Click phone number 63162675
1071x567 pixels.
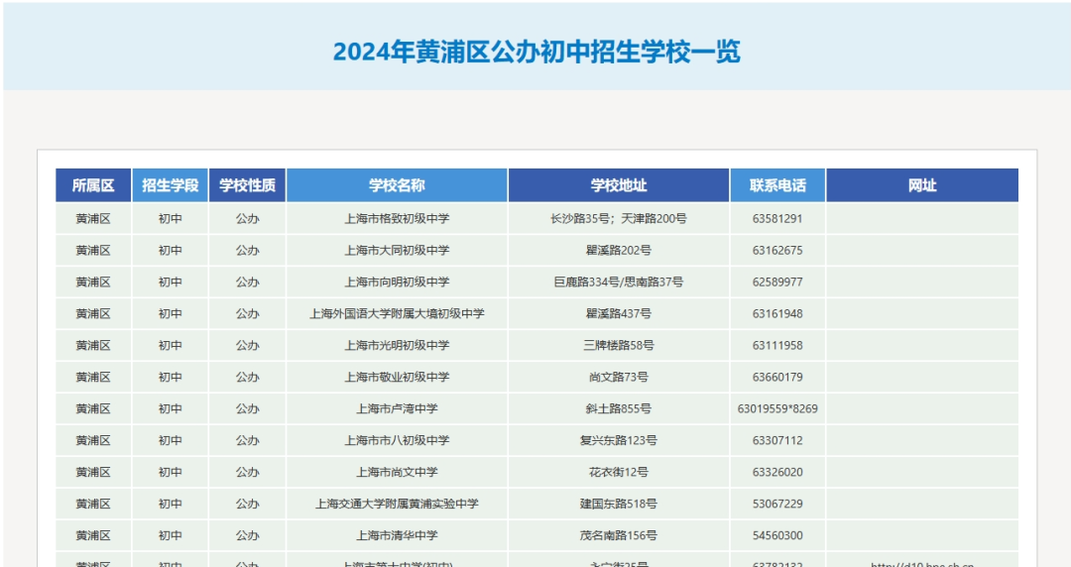coord(777,250)
